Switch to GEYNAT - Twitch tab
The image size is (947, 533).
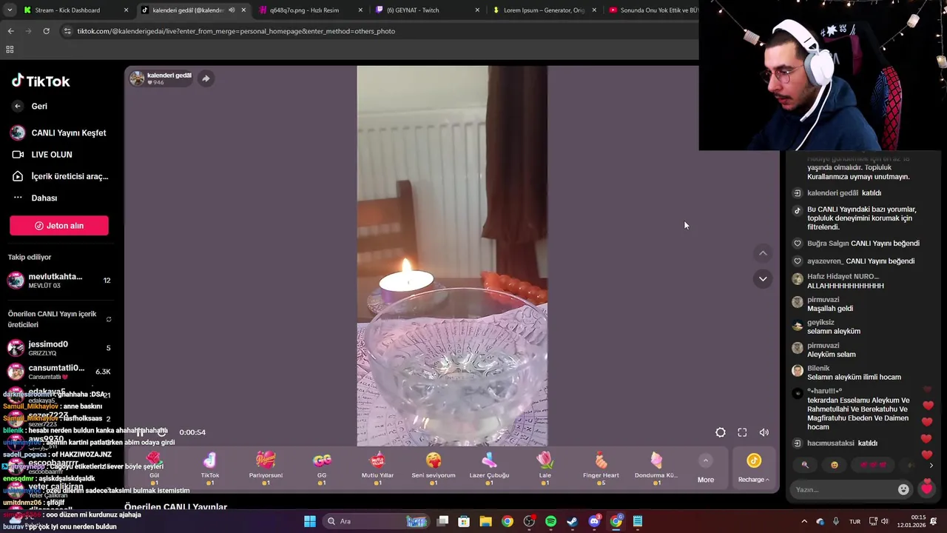pos(428,10)
